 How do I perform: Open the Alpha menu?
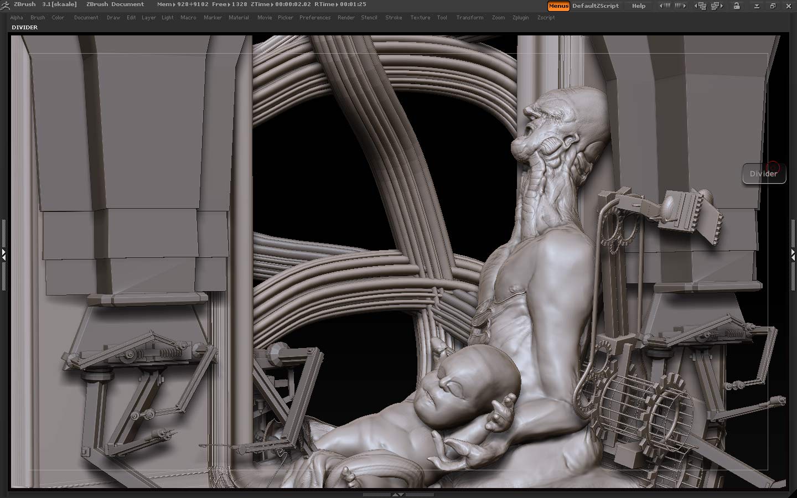pos(17,18)
